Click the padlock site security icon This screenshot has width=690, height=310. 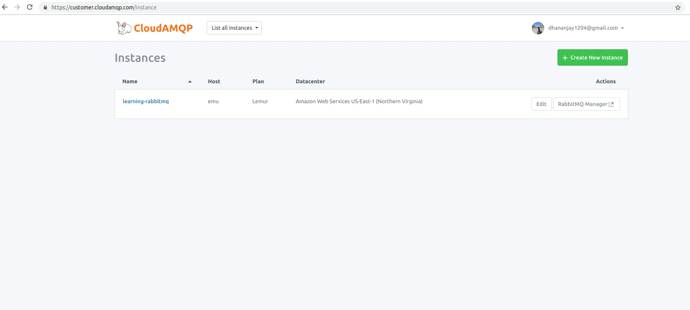point(45,7)
